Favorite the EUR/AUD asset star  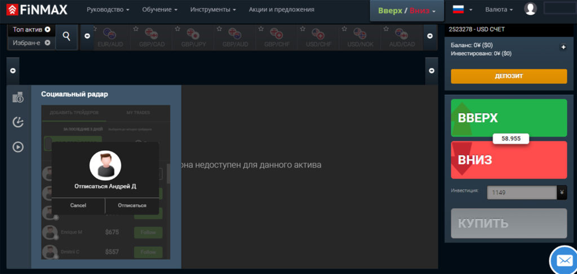93,29
